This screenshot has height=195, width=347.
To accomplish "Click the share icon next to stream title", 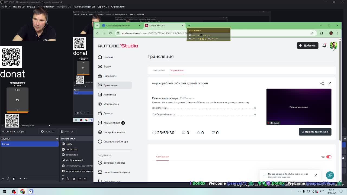I will click(x=322, y=84).
